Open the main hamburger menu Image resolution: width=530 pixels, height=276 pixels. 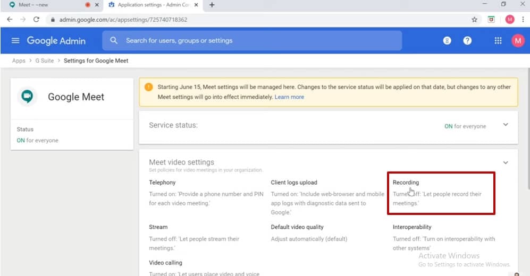(x=15, y=41)
